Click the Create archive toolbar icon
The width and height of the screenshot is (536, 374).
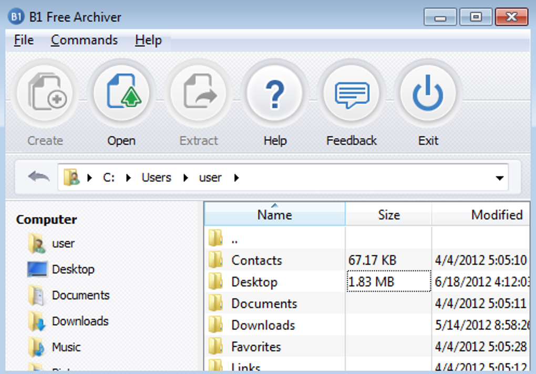[x=45, y=93]
